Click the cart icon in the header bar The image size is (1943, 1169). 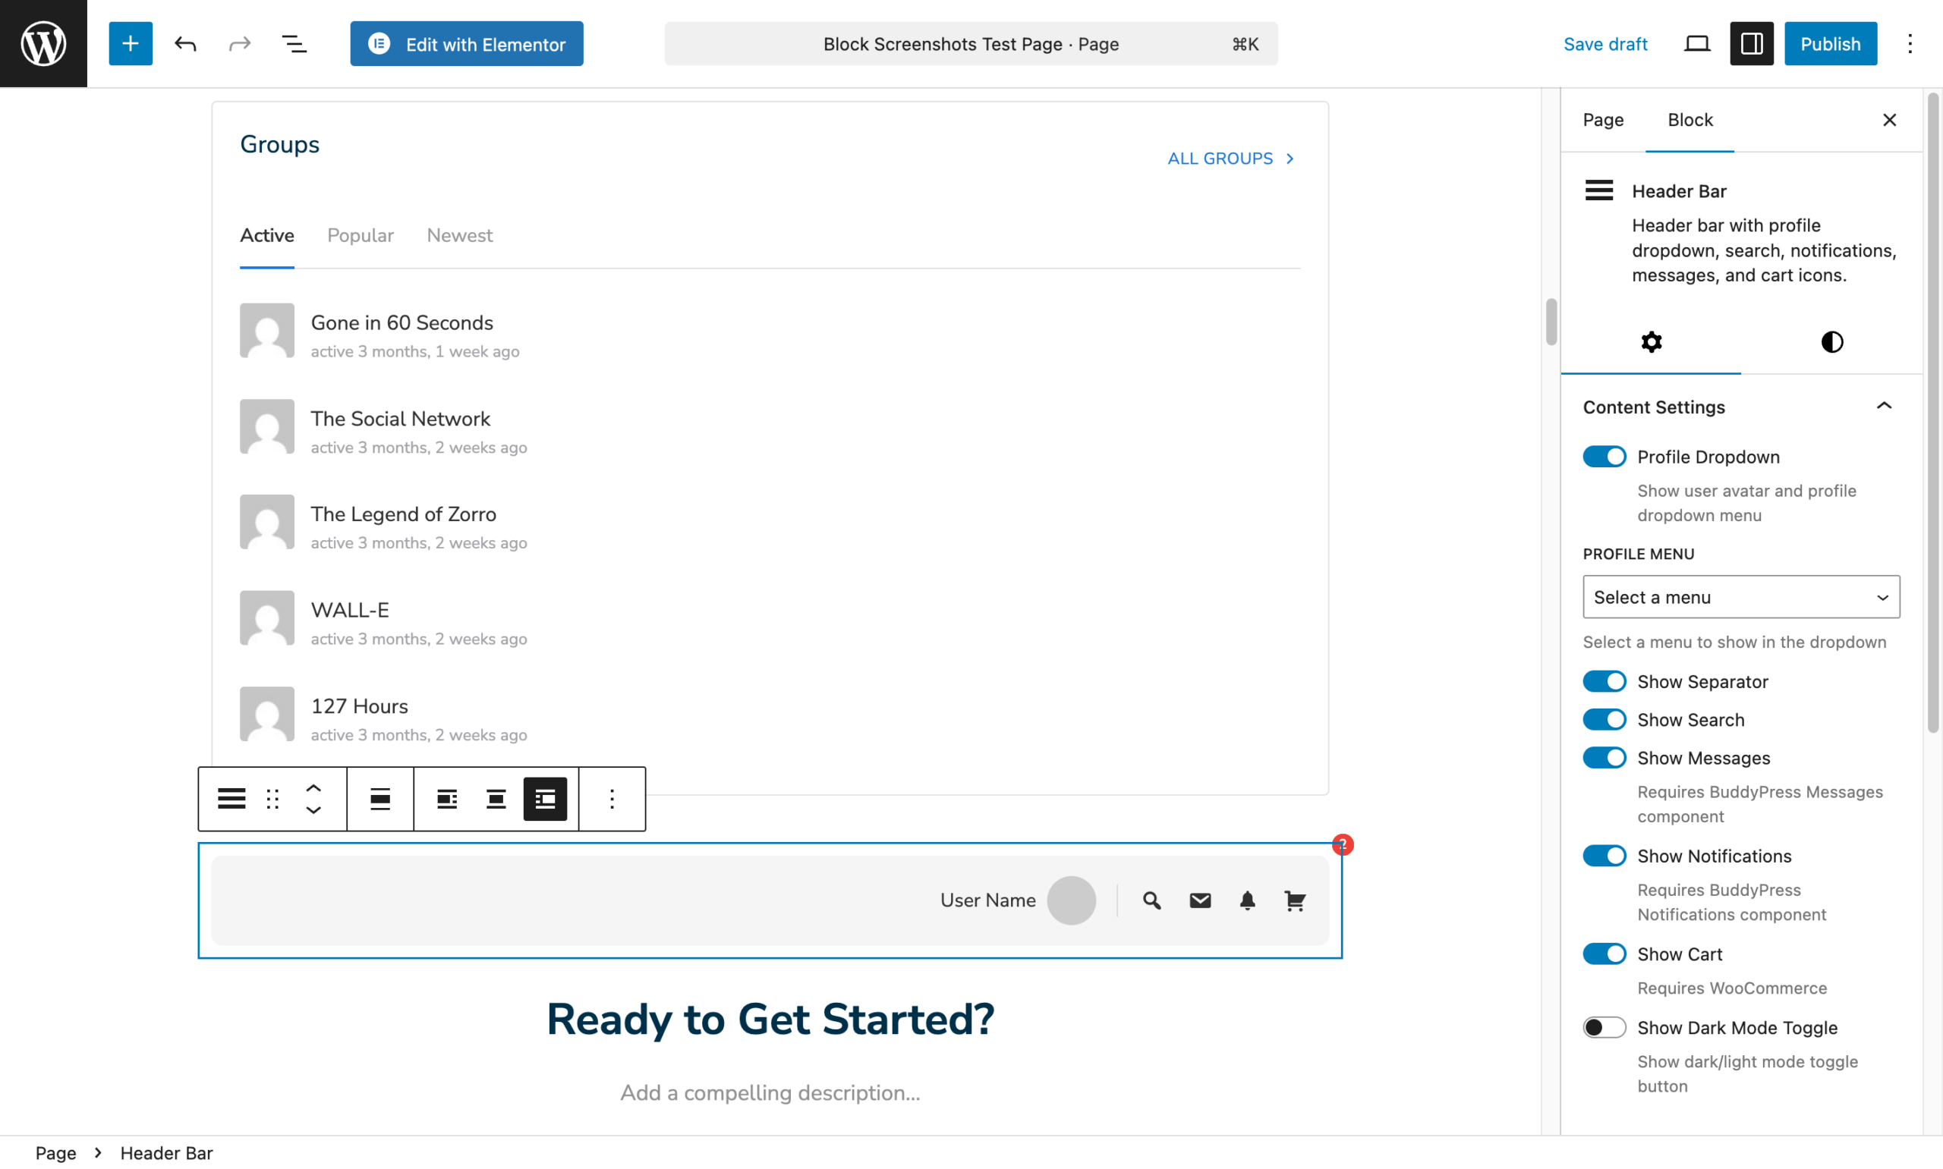[x=1295, y=900]
